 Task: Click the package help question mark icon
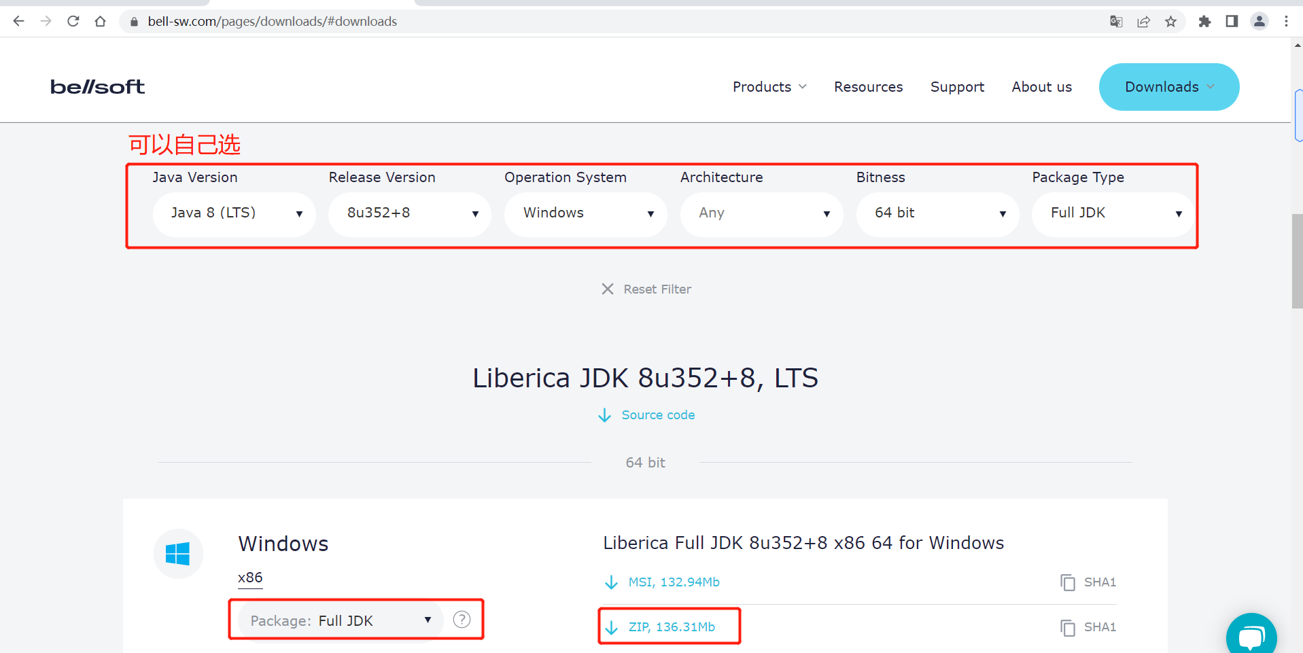[x=462, y=619]
